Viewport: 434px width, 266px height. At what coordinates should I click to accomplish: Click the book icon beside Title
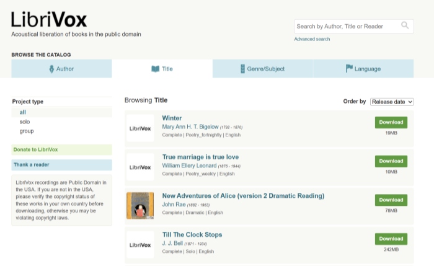155,69
